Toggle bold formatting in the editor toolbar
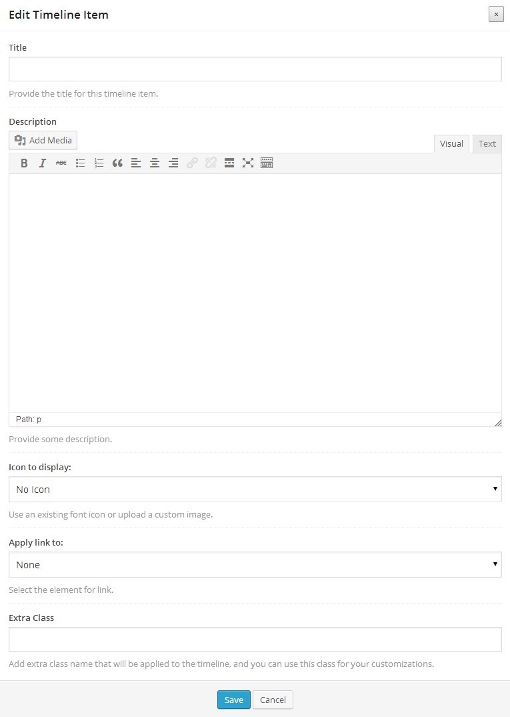 (x=24, y=163)
